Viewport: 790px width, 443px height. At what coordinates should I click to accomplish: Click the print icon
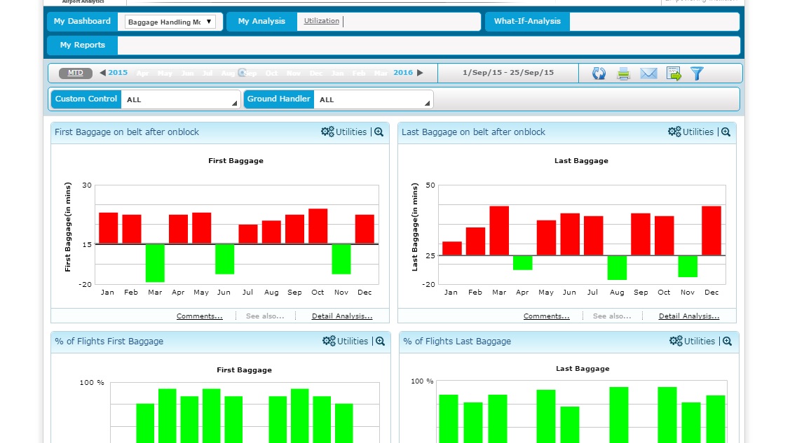623,73
